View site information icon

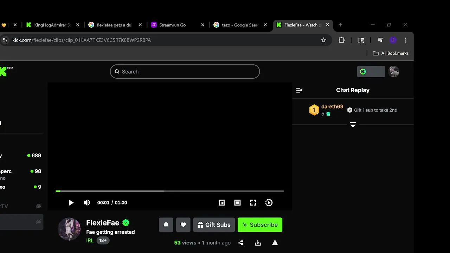tap(5, 40)
